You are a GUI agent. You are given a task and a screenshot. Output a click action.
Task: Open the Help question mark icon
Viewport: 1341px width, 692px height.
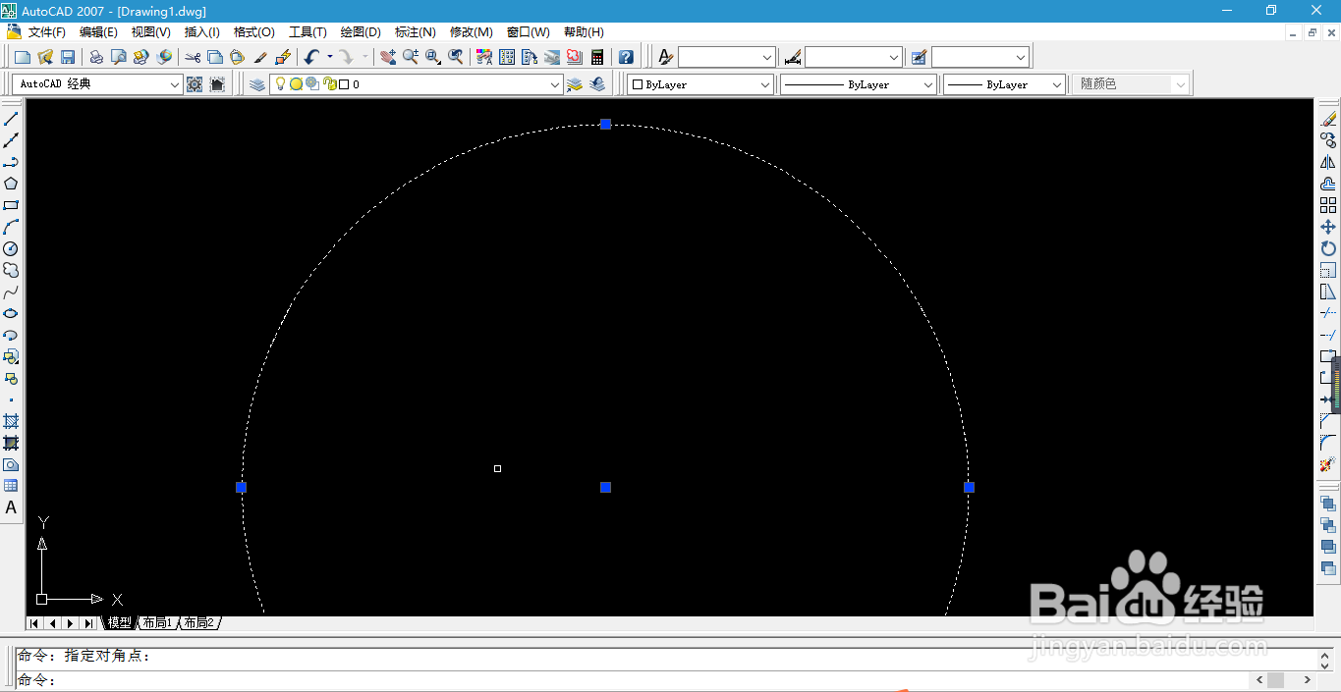626,57
